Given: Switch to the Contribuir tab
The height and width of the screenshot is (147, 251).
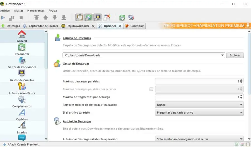Looking at the screenshot, I should (134, 26).
